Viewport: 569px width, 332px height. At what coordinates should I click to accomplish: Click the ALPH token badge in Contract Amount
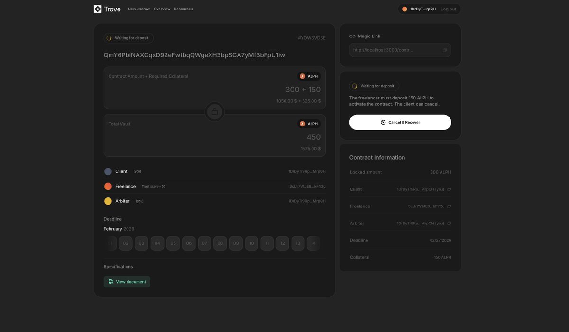point(309,76)
